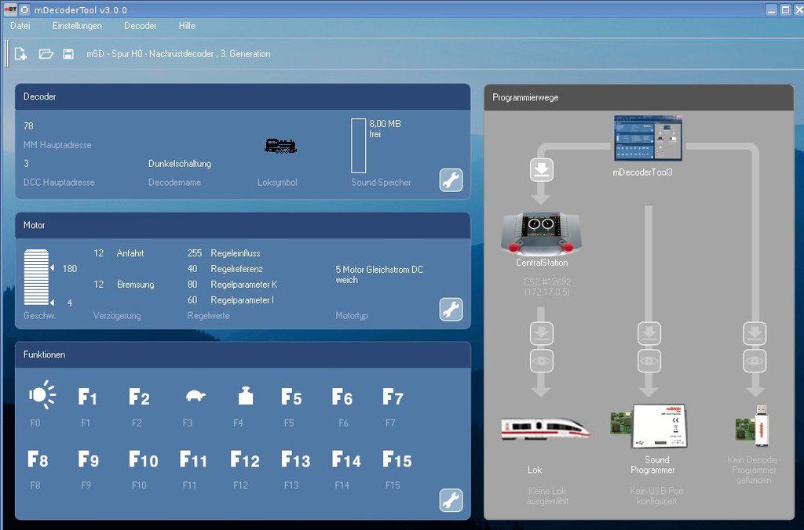
Task: Click the download arrow above CentralStation
Action: coord(543,169)
